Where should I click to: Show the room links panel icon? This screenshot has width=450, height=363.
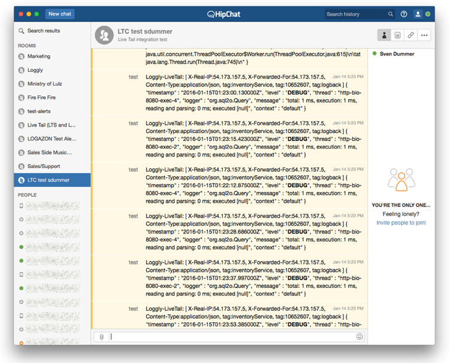410,35
